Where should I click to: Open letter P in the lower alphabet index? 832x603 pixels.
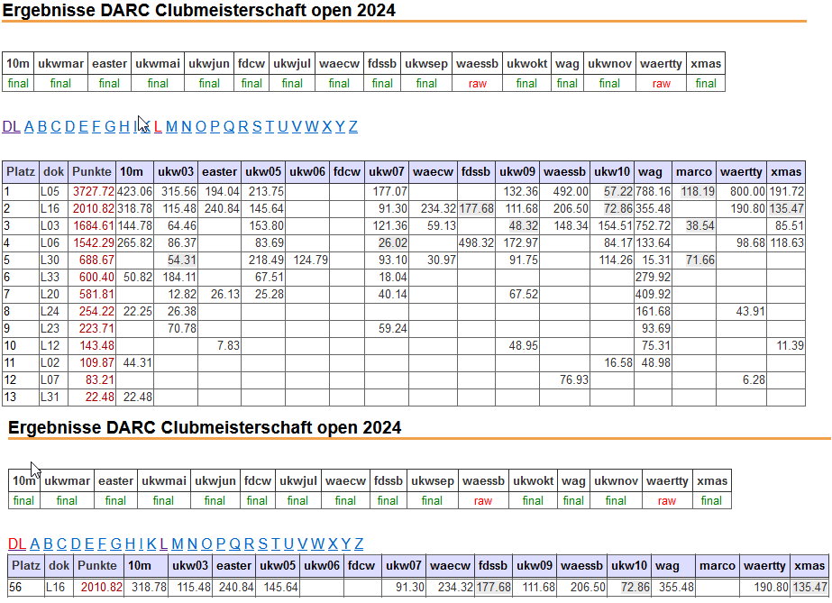pyautogui.click(x=221, y=544)
